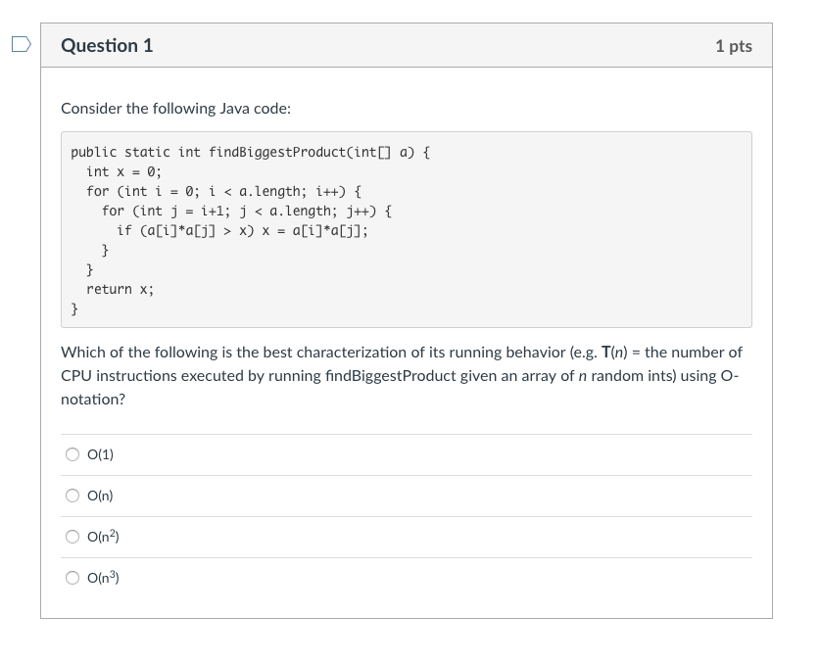Mark the quadratic complexity answer
The width and height of the screenshot is (819, 662).
click(72, 537)
